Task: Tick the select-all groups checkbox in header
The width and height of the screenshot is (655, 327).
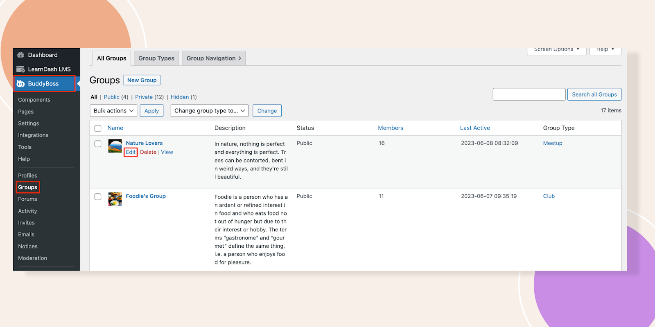Action: (98, 128)
